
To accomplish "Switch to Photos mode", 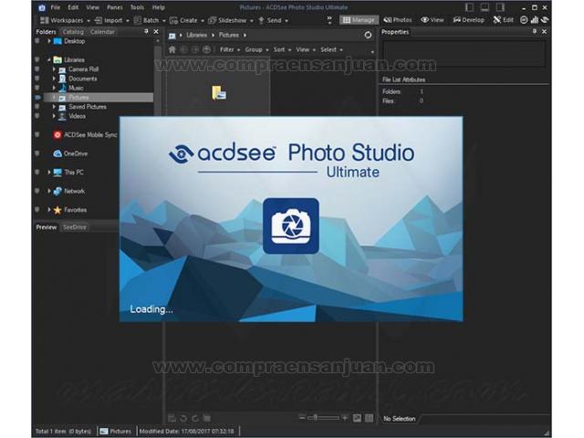I will point(398,20).
